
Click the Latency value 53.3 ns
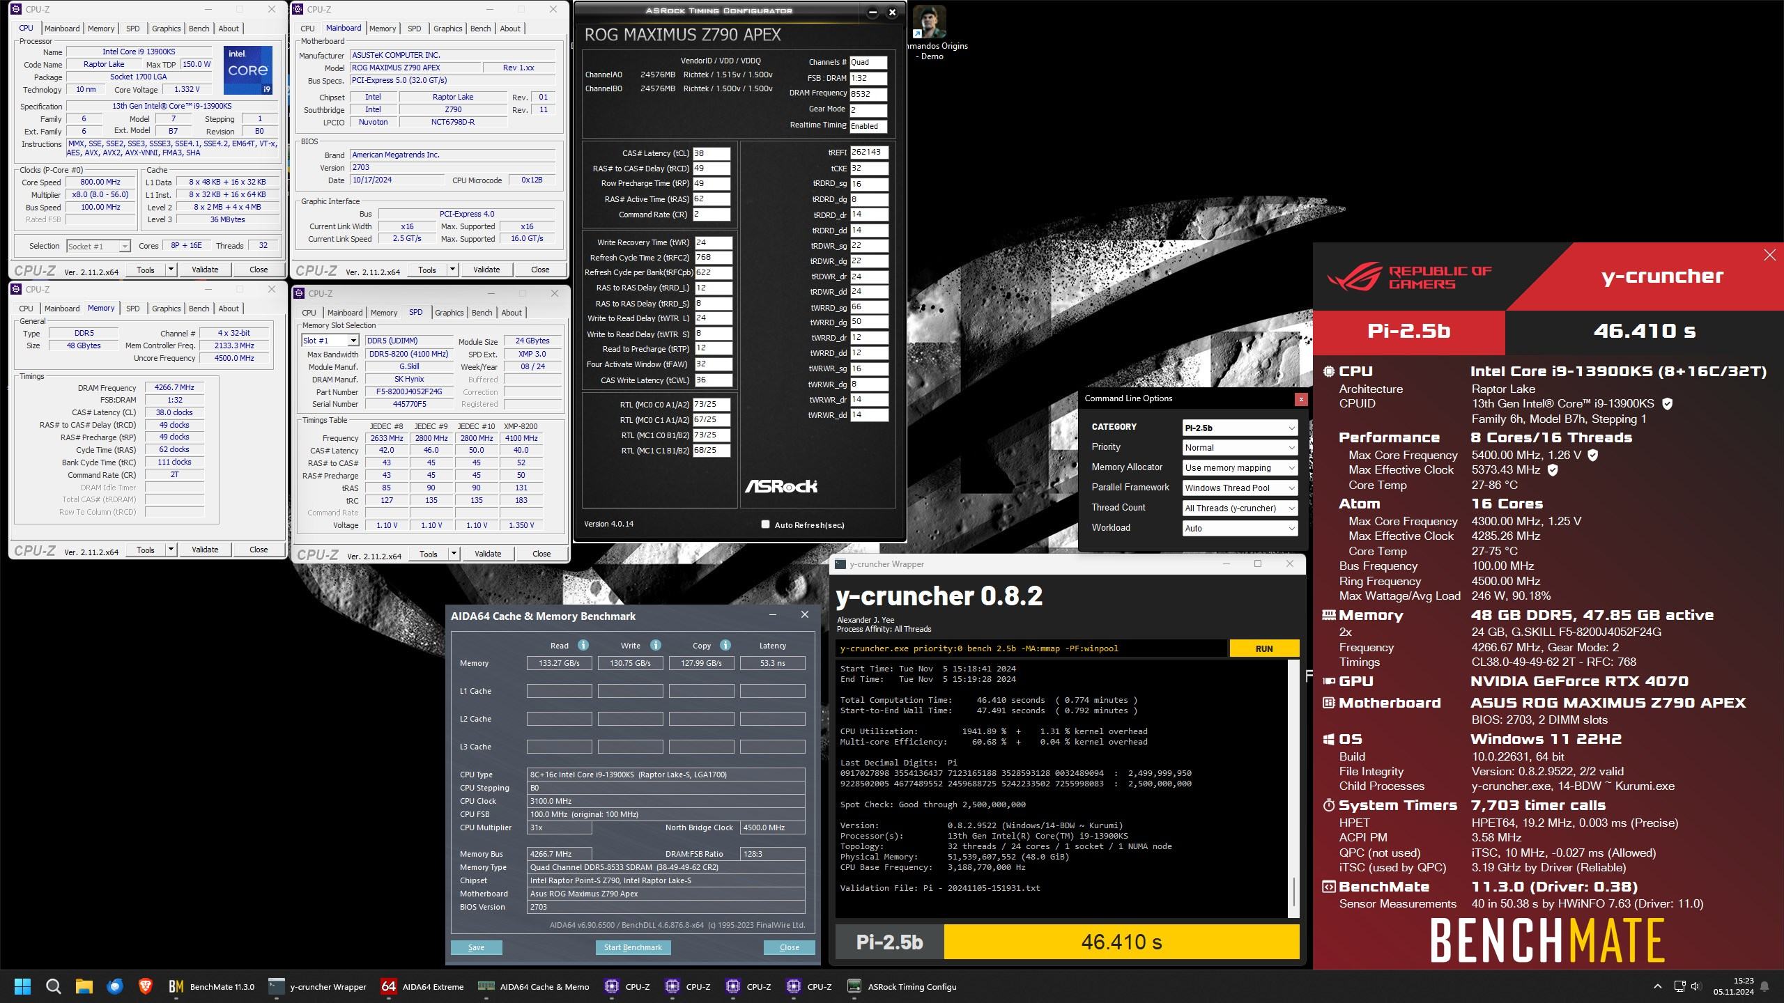pos(772,663)
